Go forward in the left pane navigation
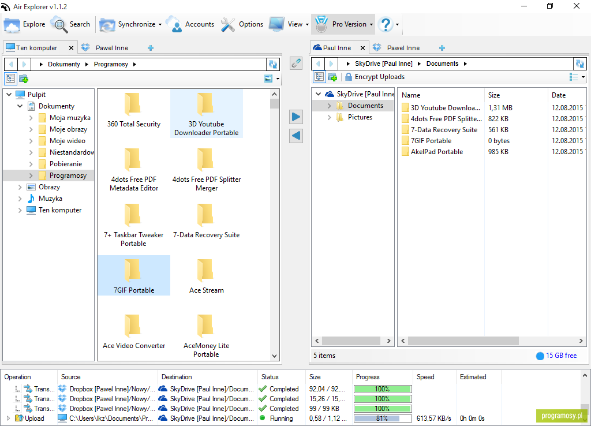The height and width of the screenshot is (426, 591). pos(24,65)
